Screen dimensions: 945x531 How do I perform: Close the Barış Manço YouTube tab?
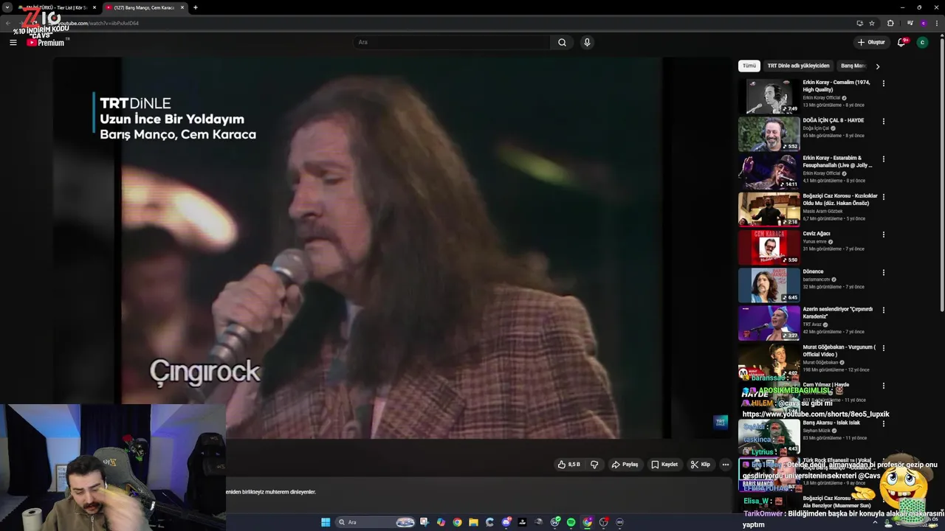pos(182,7)
